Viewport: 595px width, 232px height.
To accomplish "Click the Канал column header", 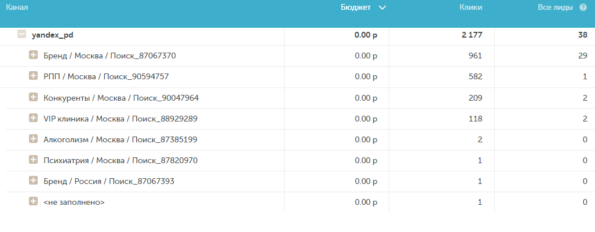I will (x=17, y=7).
